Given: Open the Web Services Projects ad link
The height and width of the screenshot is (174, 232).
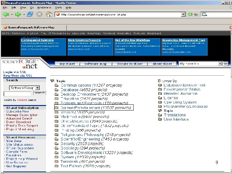Looking at the screenshot, I should tap(84, 40).
